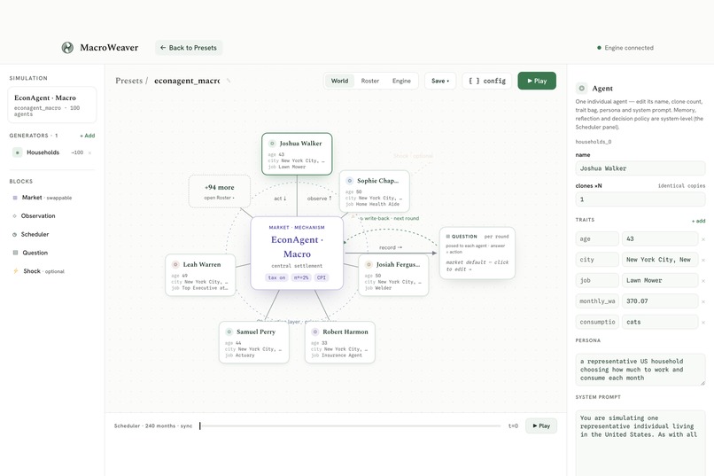Select the Observation block label
714x476 pixels.
pyautogui.click(x=38, y=216)
